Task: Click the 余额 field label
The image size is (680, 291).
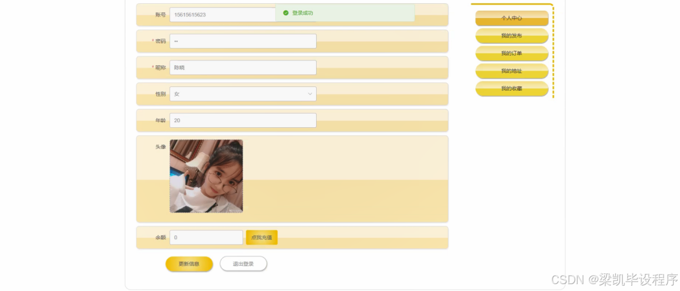Action: click(160, 237)
